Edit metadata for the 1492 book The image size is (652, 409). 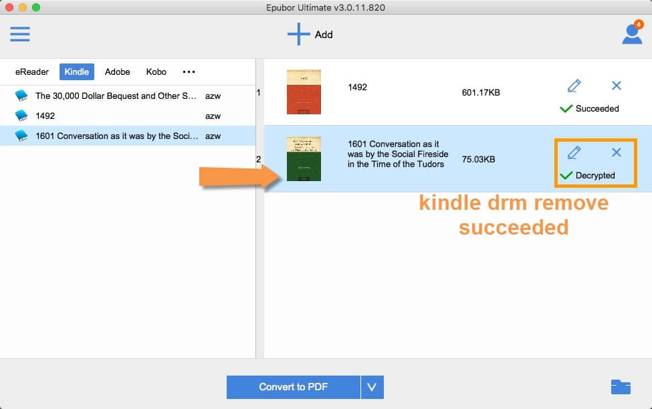574,86
